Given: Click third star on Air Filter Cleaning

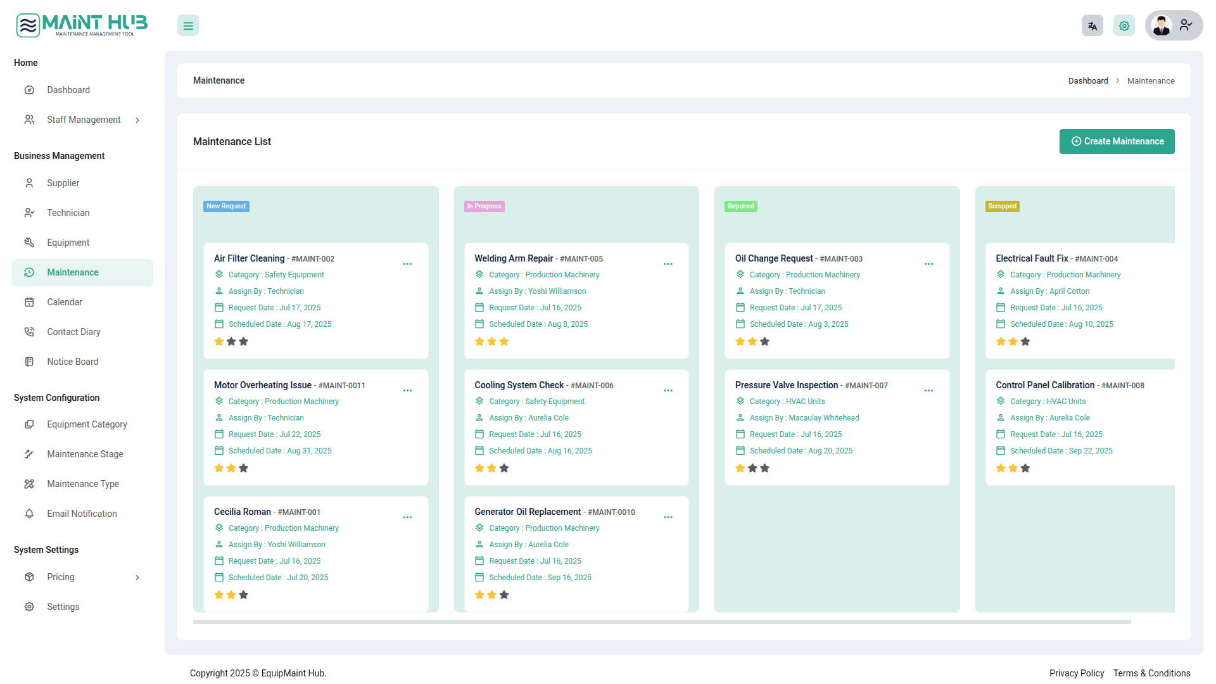Looking at the screenshot, I should (244, 342).
